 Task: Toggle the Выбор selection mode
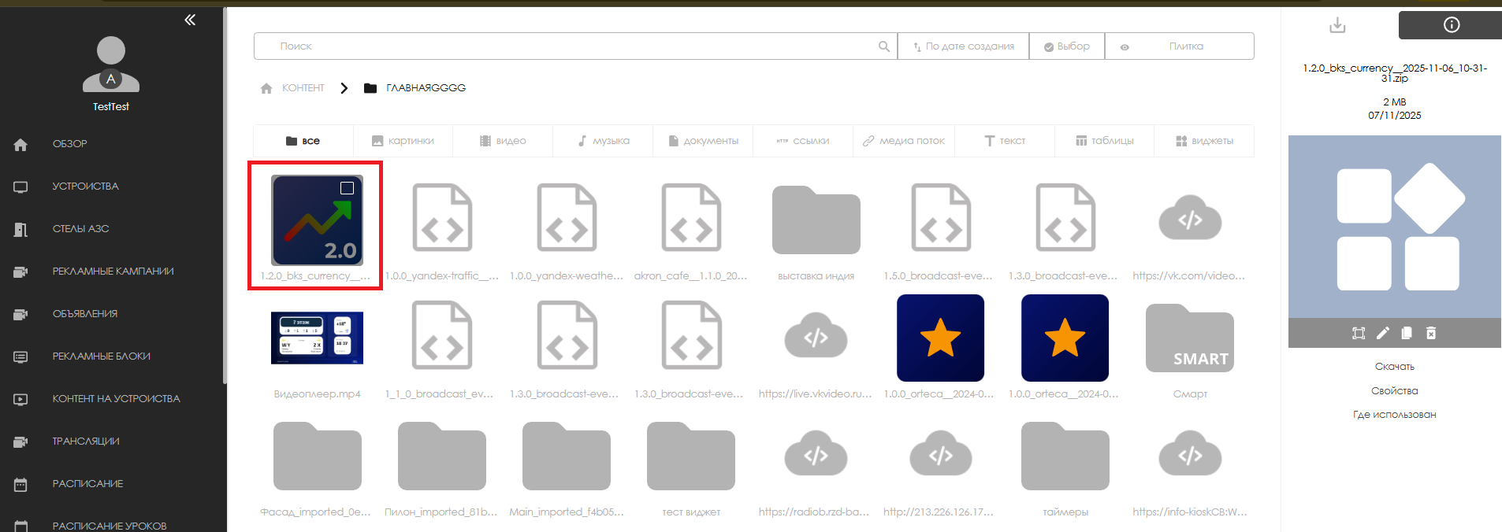click(x=1067, y=46)
